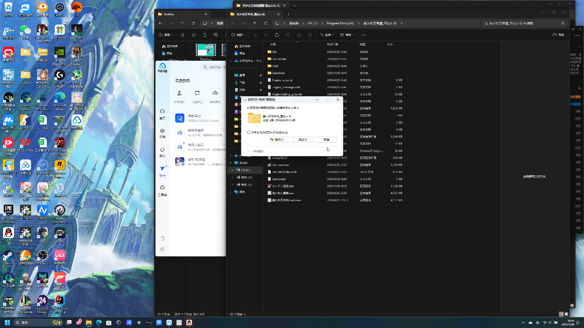
Task: Click the File Explorer icon in taskbar
Action: coord(89,323)
